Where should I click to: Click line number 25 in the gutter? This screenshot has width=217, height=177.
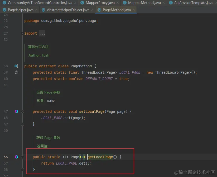click(x=6, y=21)
